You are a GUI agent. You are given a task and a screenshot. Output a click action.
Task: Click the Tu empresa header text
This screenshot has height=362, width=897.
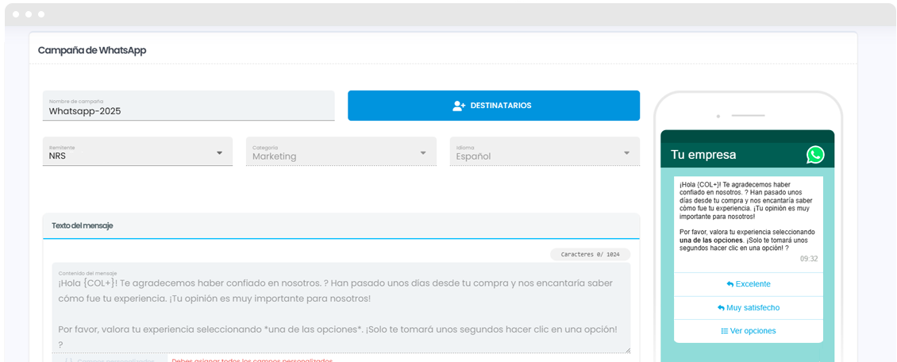(x=703, y=155)
